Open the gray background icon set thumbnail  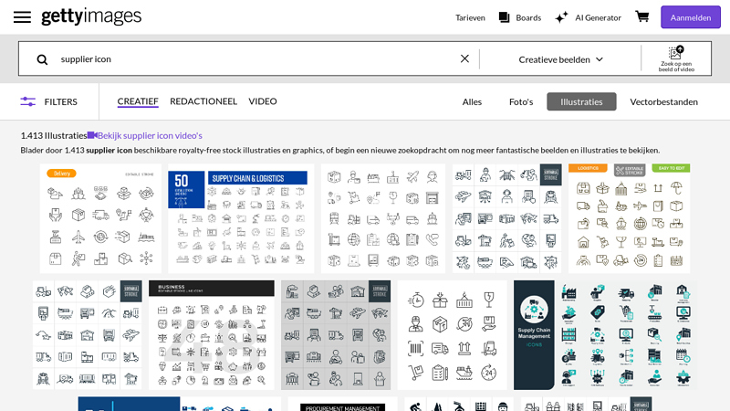click(336, 335)
